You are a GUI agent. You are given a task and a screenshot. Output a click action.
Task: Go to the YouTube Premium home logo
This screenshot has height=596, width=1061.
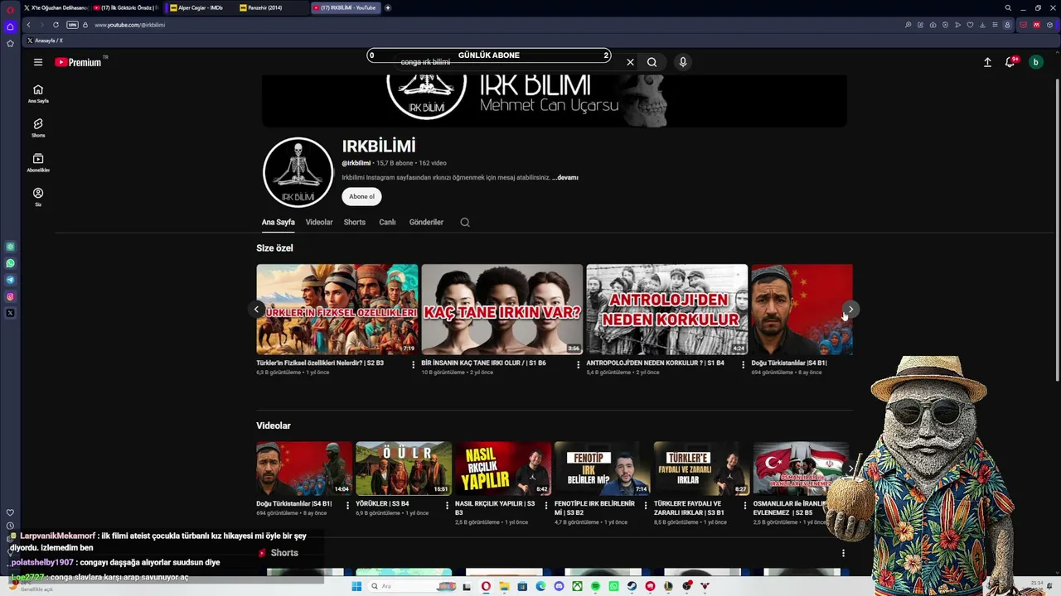pos(78,62)
